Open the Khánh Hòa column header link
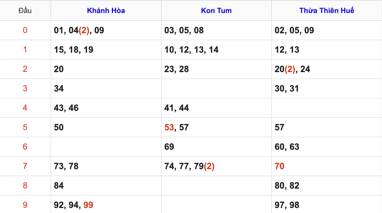Image resolution: width=382 pixels, height=213 pixels. [x=106, y=11]
